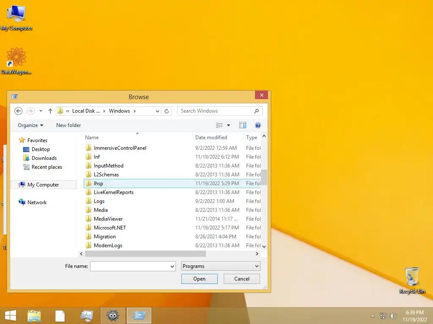Select the L2Schemas folder
Screen dimensions: 433x324
point(173,174)
